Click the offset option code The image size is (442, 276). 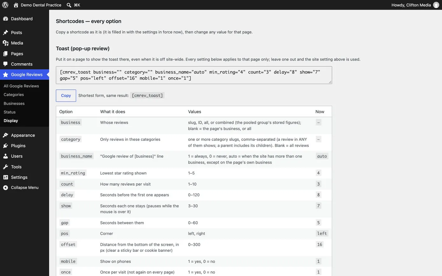68,245
